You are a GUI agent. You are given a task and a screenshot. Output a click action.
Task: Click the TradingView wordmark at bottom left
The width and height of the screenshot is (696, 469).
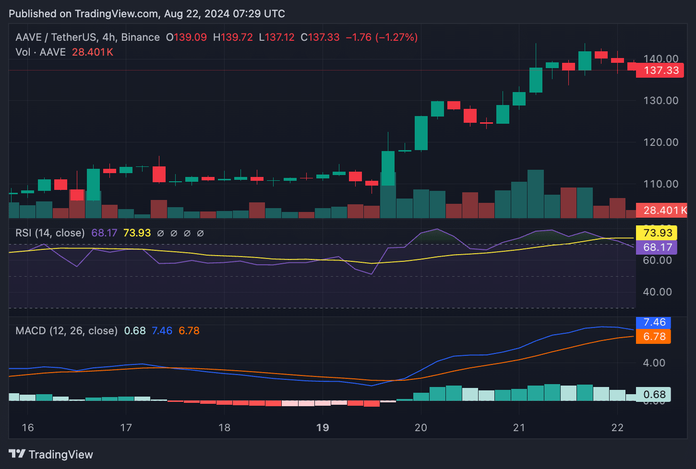[x=61, y=454]
